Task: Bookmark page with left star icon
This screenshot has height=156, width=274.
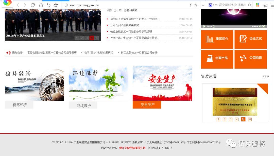Action: (56, 5)
